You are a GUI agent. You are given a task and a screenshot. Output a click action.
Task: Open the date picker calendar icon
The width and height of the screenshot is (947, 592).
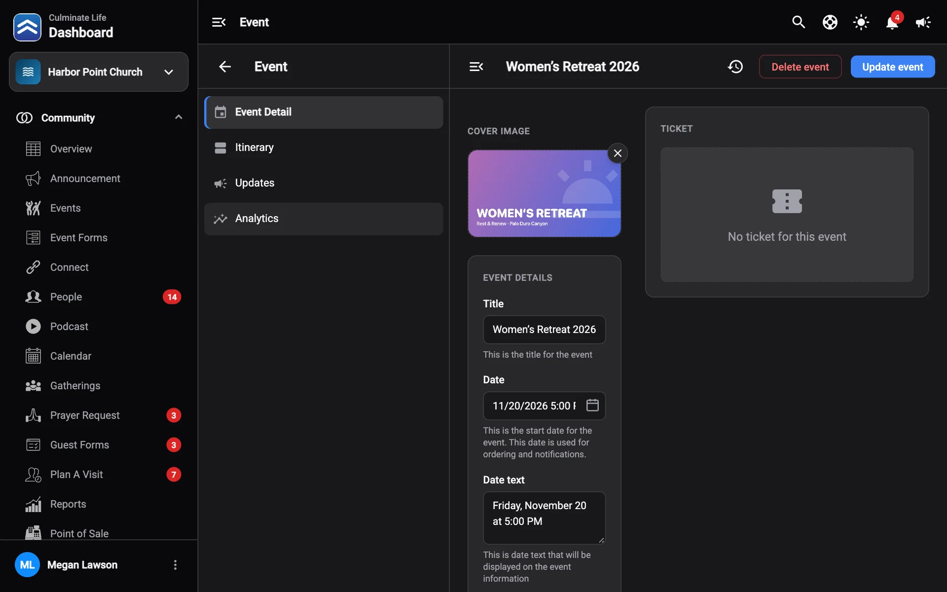(592, 406)
